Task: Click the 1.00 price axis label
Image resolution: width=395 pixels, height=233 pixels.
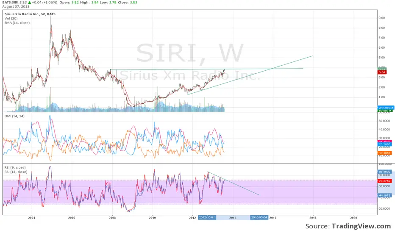Action: pyautogui.click(x=381, y=97)
